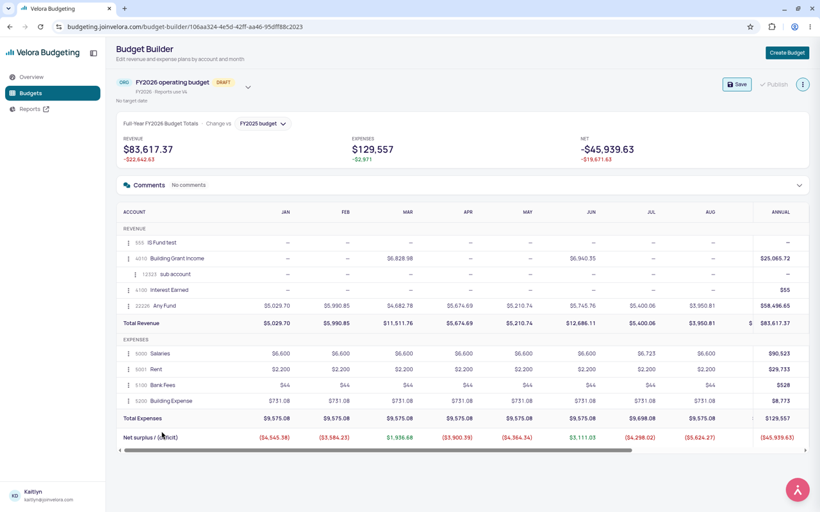
Task: Bookmark this page with the star icon
Action: [750, 27]
